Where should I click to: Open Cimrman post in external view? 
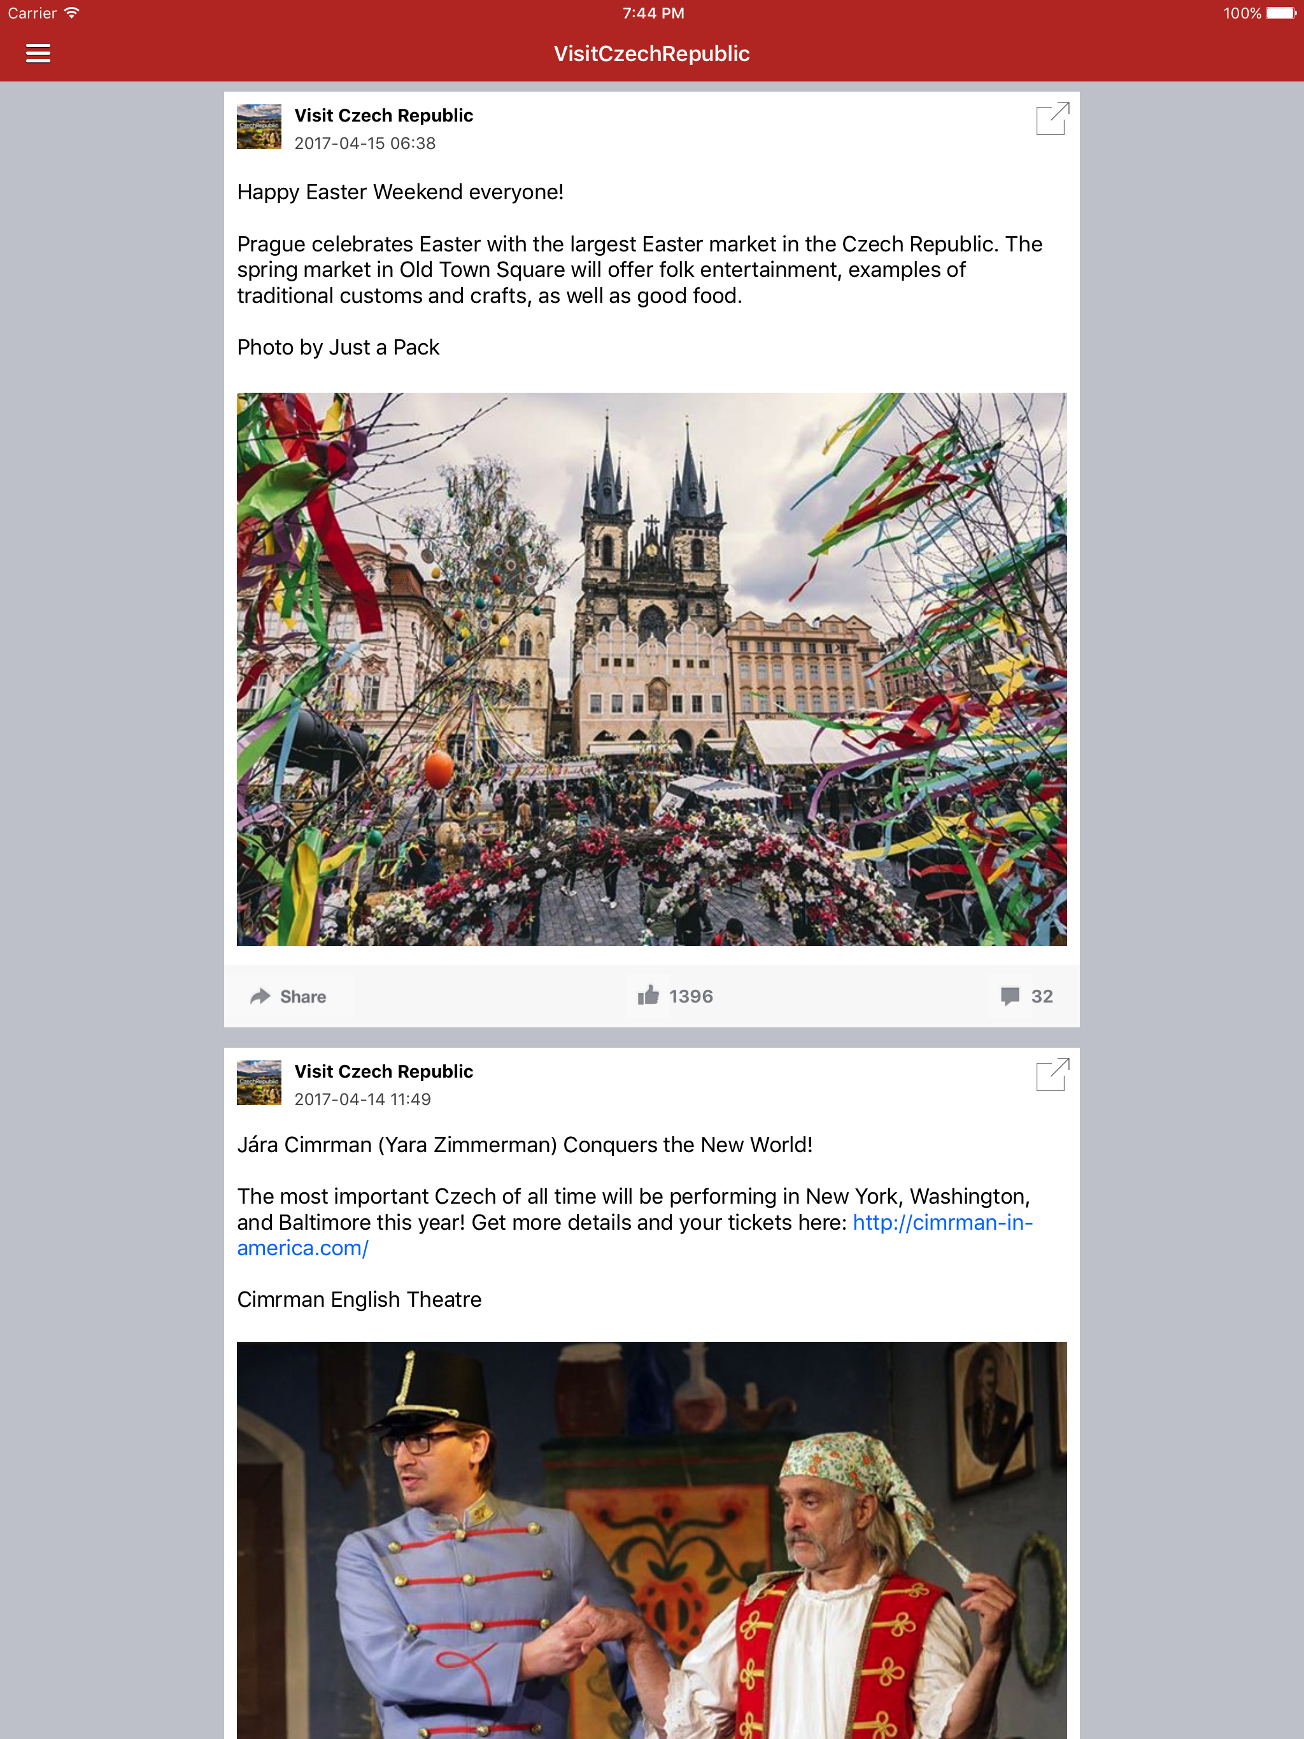pos(1052,1074)
